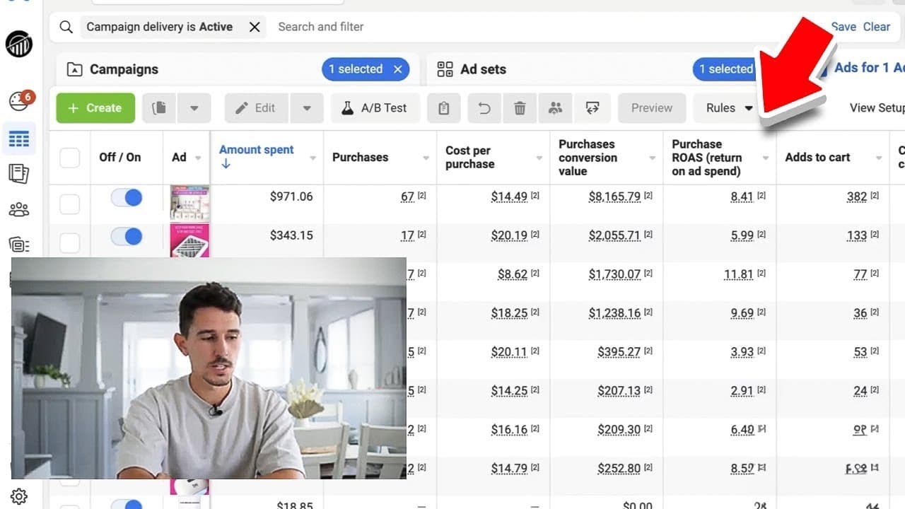Expand the Edit options dropdown arrow
The height and width of the screenshot is (509, 905).
(x=306, y=108)
